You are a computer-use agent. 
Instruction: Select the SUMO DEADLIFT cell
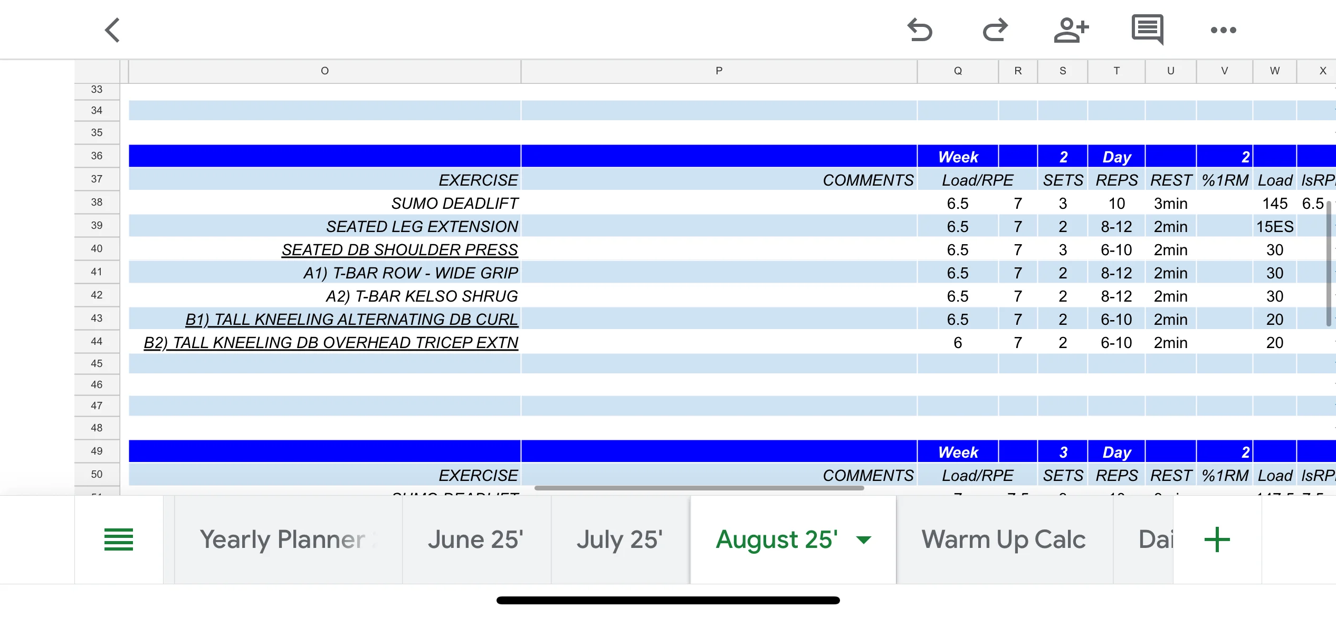click(x=454, y=204)
